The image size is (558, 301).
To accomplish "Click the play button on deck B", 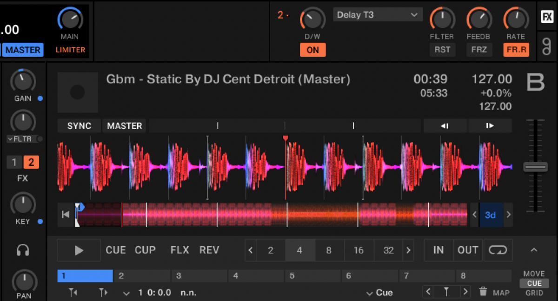I will [79, 250].
